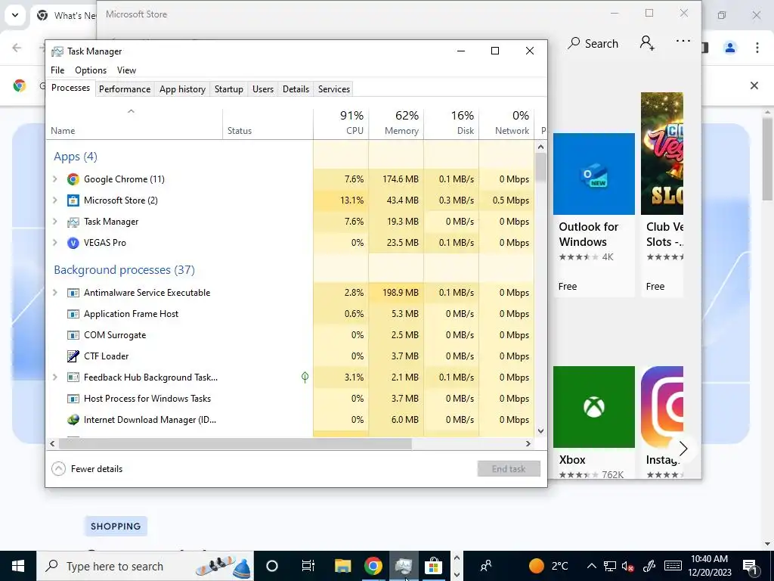774x581 pixels.
Task: Expand the Google Chrome process group
Action: (55, 179)
